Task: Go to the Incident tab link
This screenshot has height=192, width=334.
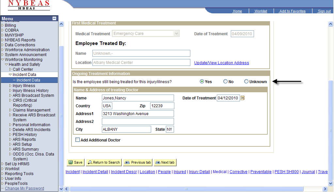Action: 72,172
